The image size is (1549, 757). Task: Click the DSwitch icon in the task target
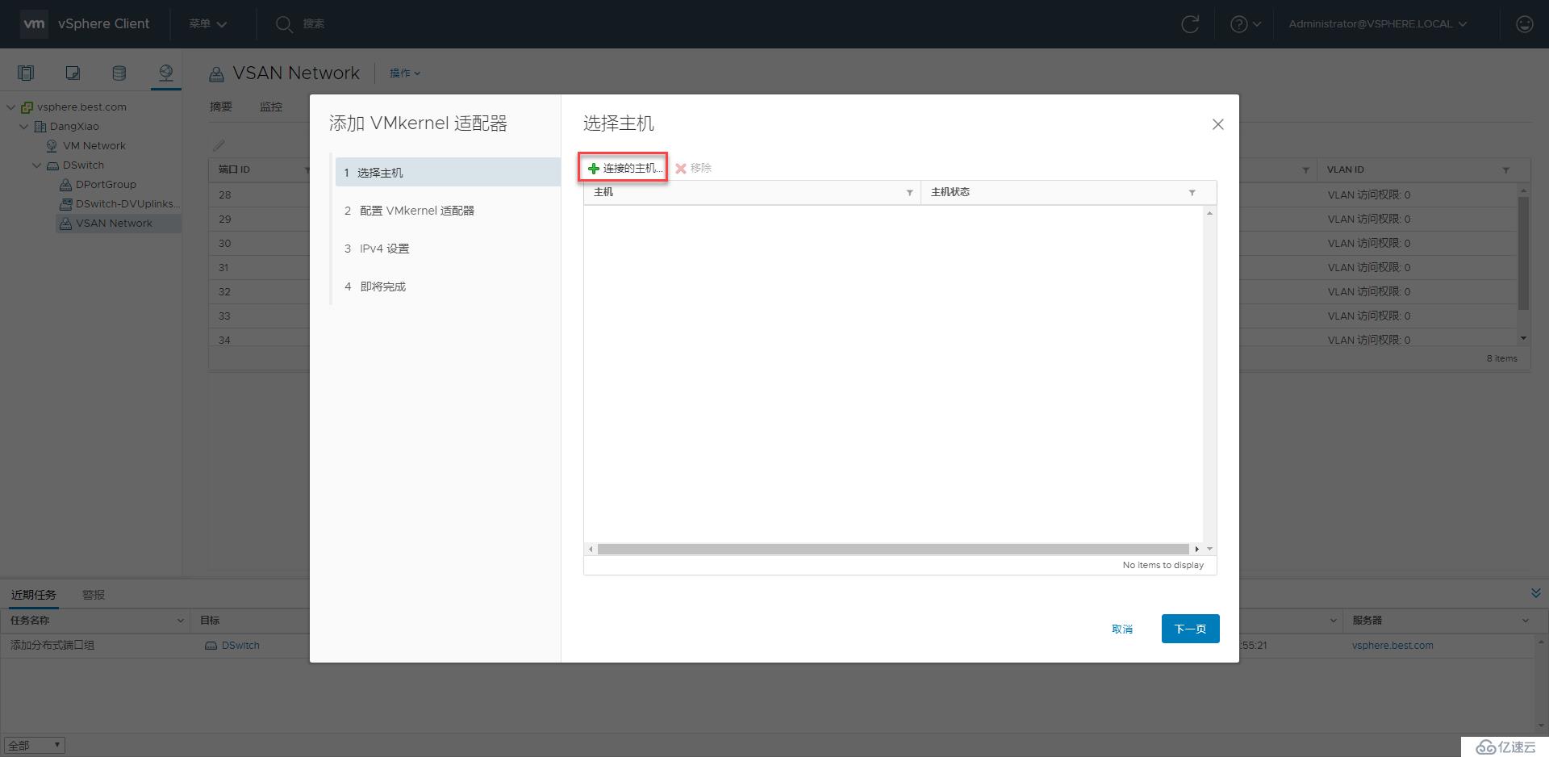click(211, 646)
